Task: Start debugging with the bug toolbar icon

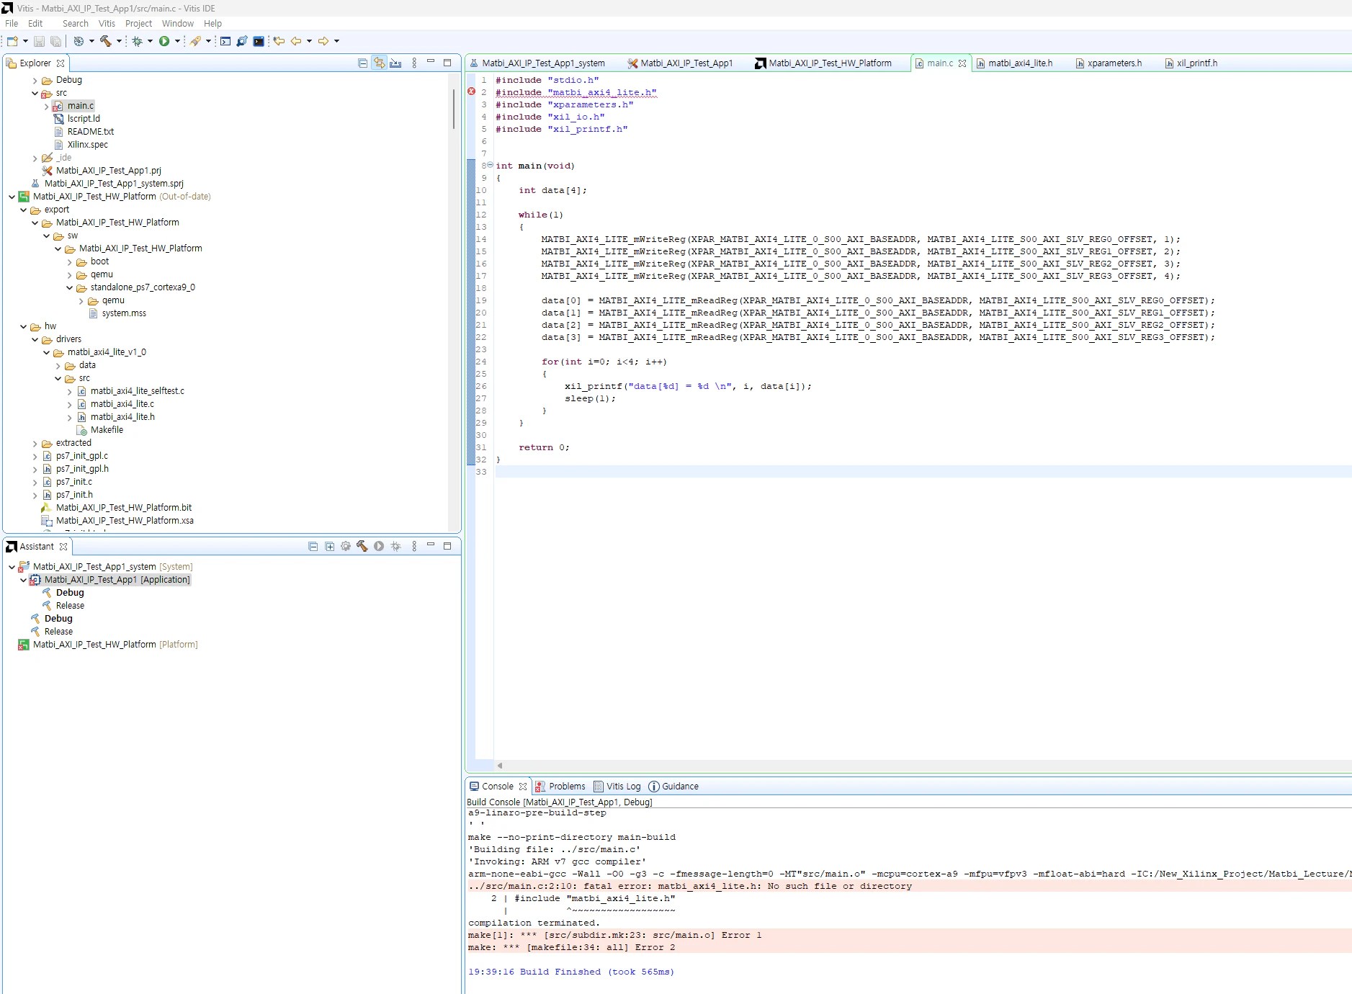Action: [x=137, y=41]
